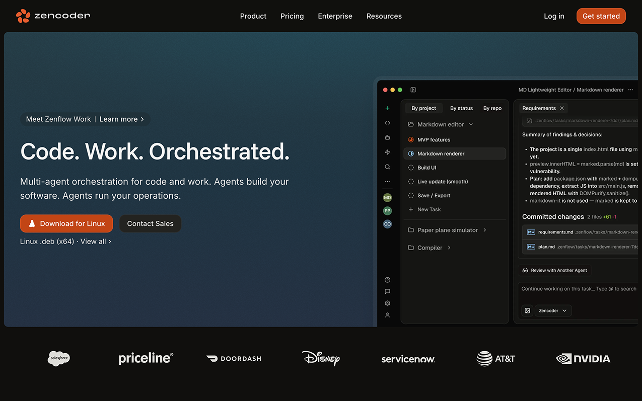Click the image attach icon beside Zencoder dropdown
The height and width of the screenshot is (401, 642).
(527, 310)
